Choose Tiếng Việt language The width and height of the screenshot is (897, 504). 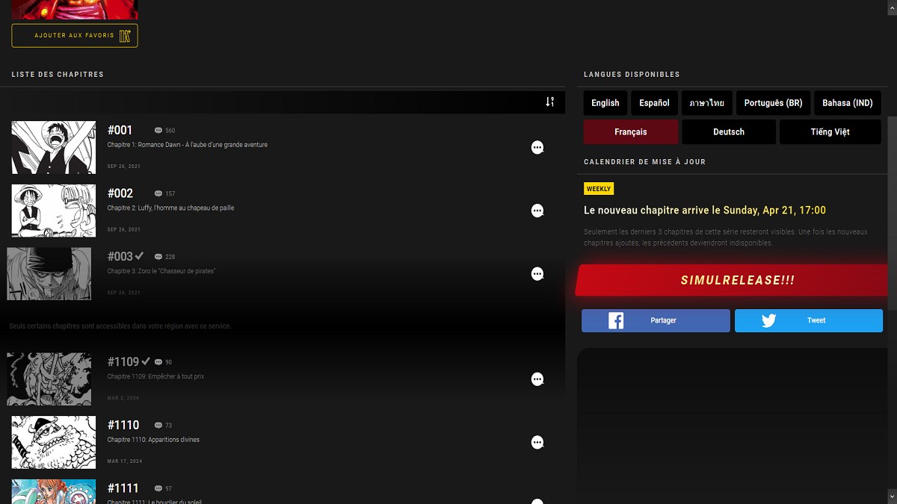pyautogui.click(x=830, y=132)
